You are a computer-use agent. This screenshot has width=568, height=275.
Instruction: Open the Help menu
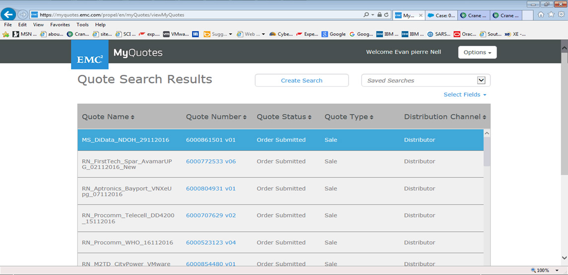[100, 25]
